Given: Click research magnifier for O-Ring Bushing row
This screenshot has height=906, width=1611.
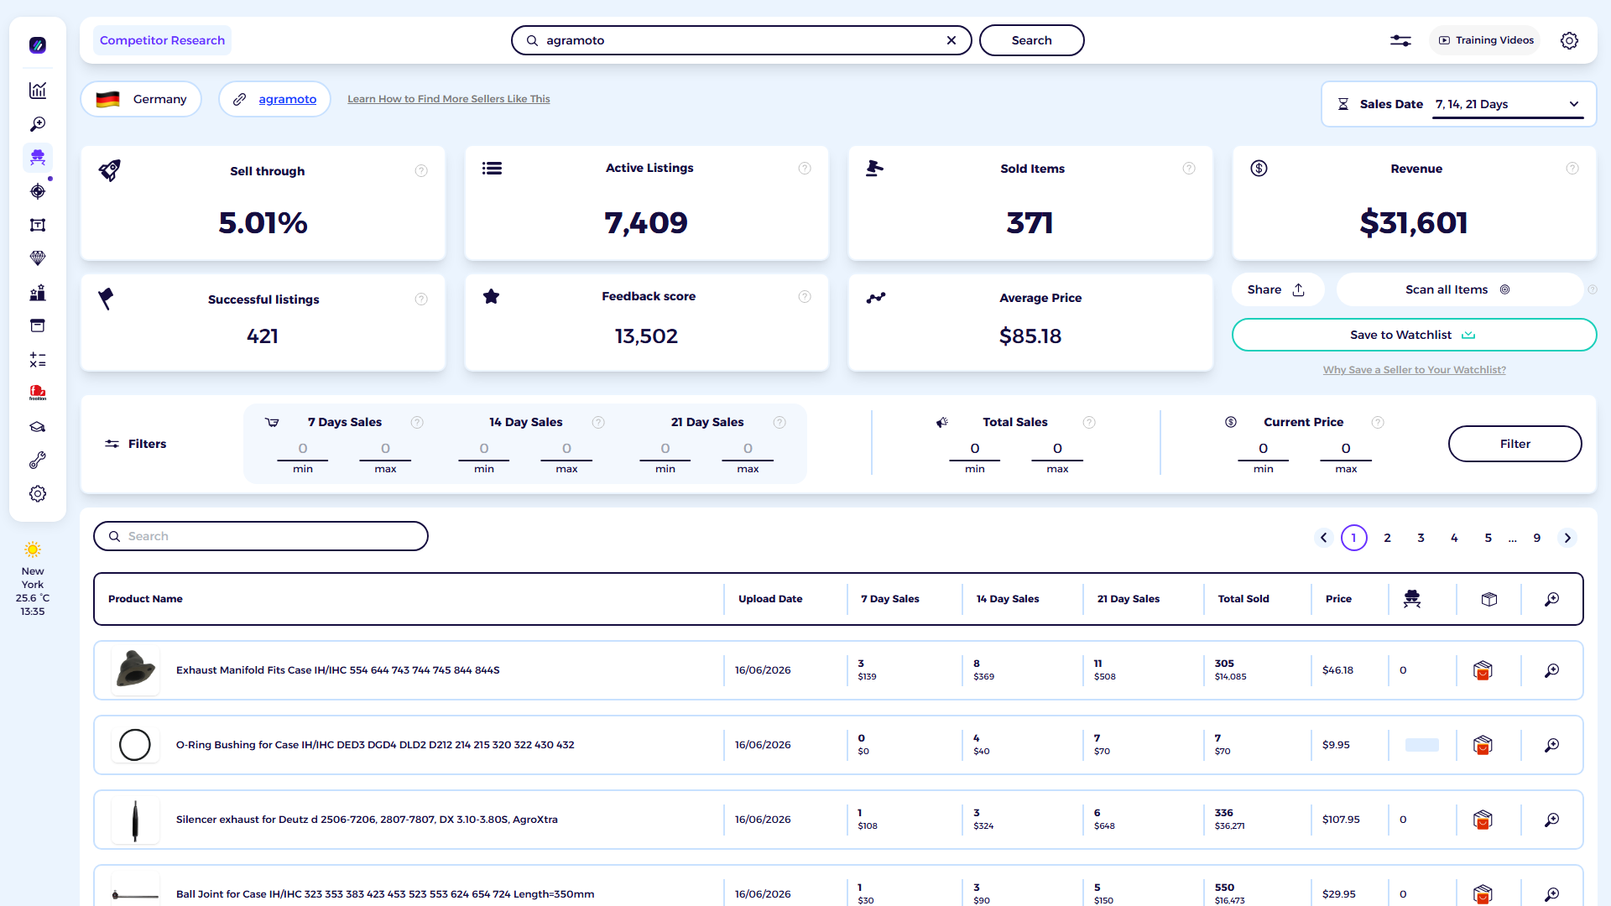Looking at the screenshot, I should (1552, 745).
